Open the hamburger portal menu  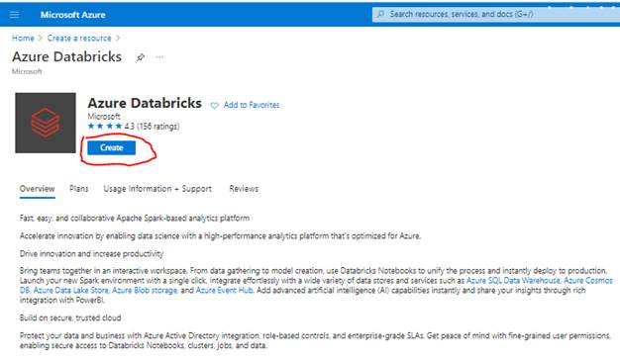click(14, 15)
